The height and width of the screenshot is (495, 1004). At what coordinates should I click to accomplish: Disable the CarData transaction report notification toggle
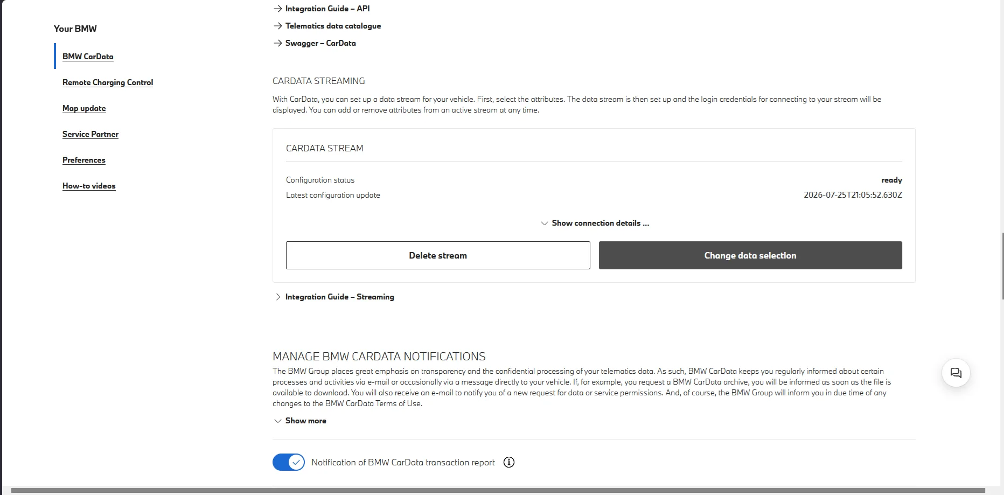pyautogui.click(x=289, y=462)
